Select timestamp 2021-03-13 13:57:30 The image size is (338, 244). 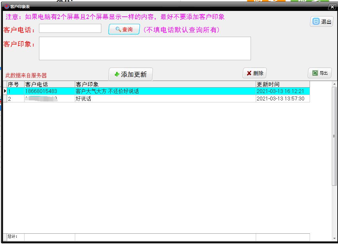pyautogui.click(x=283, y=99)
